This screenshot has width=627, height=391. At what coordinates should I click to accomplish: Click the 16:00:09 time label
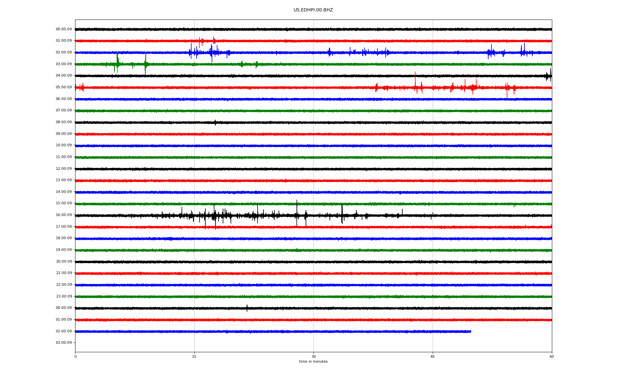click(x=64, y=215)
